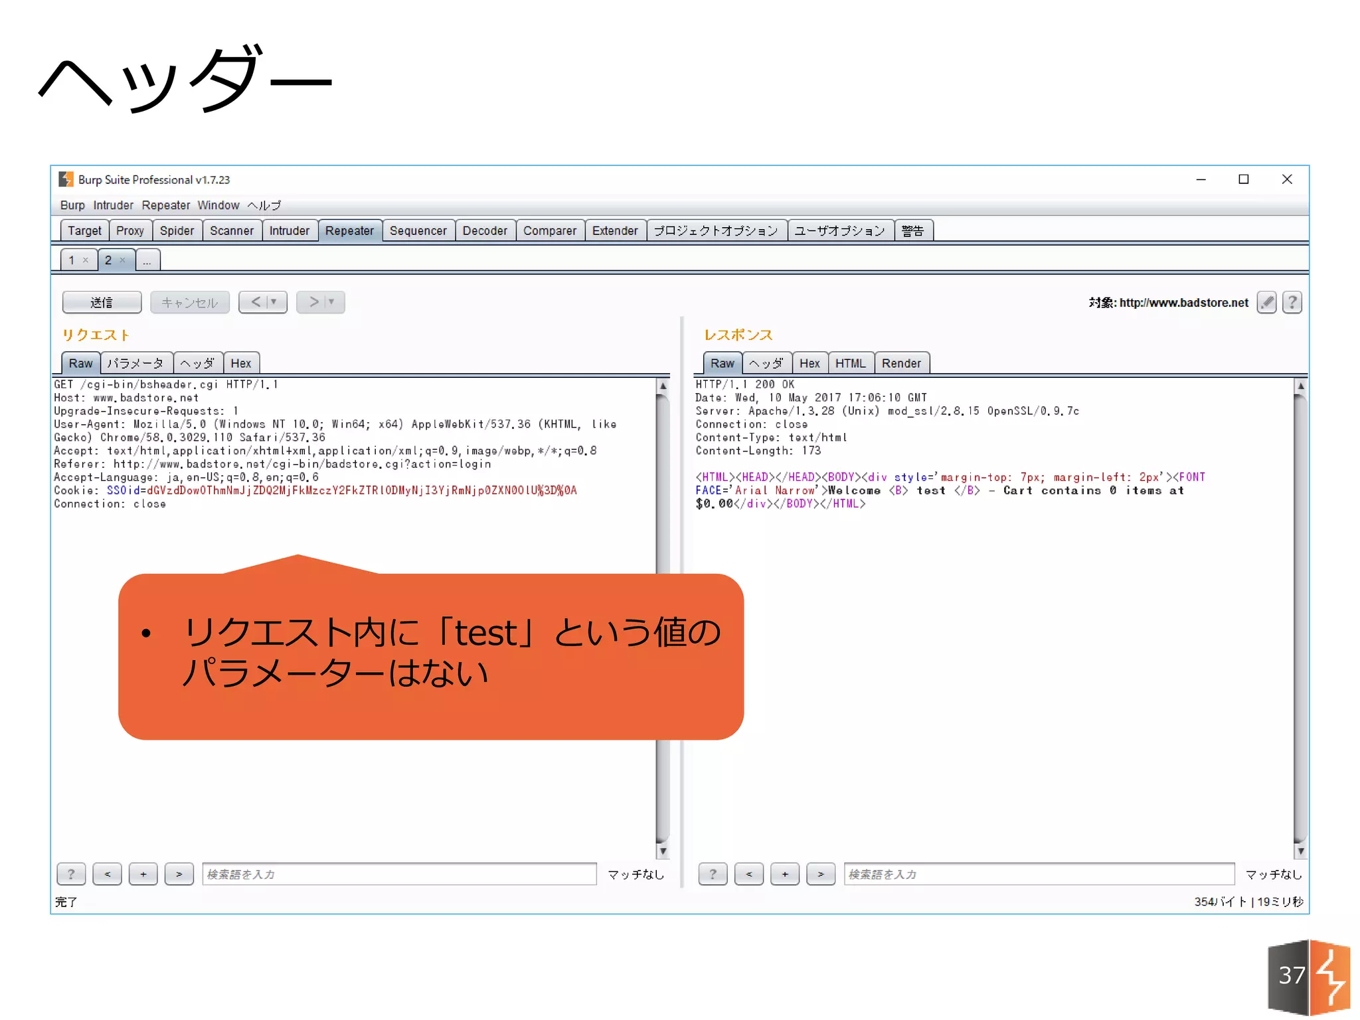Click the HTTP/1.1 200 OK status line

[x=745, y=384]
